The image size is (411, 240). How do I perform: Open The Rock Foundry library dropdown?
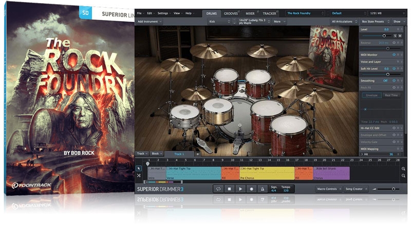pyautogui.click(x=305, y=13)
